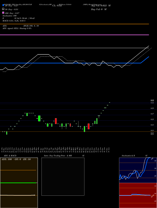
Task: Click the 'ADX: 100 +DY: 0 -DY: 50' readout
Action: 16,159
